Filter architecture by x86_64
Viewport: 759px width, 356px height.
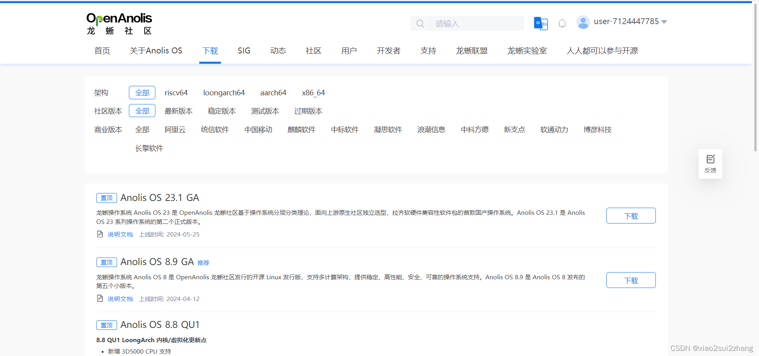coord(313,93)
